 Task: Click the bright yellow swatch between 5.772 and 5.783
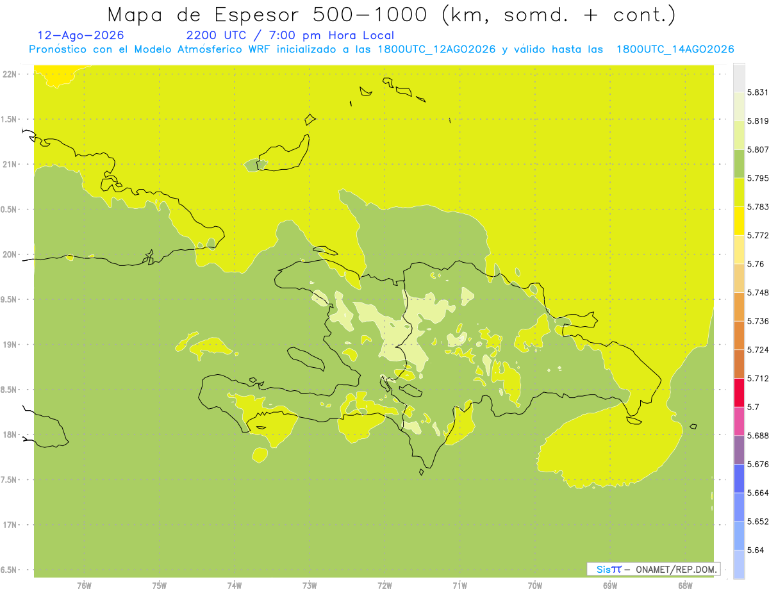(739, 221)
